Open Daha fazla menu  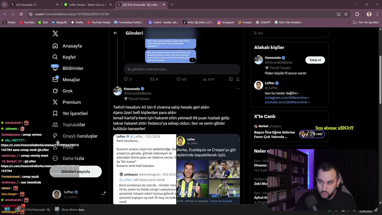(x=68, y=158)
